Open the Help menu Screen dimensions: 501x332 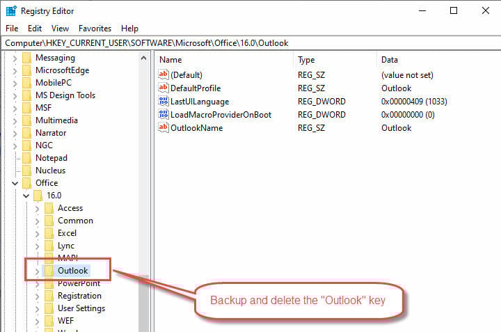click(x=129, y=29)
